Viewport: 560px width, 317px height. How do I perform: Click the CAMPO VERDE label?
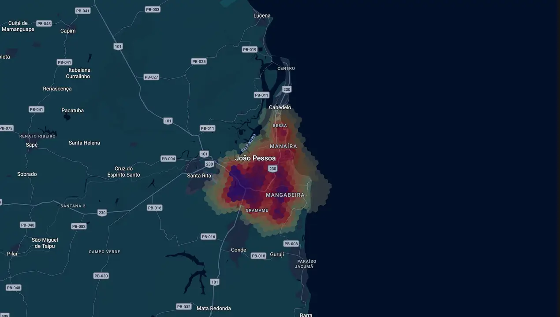point(105,252)
